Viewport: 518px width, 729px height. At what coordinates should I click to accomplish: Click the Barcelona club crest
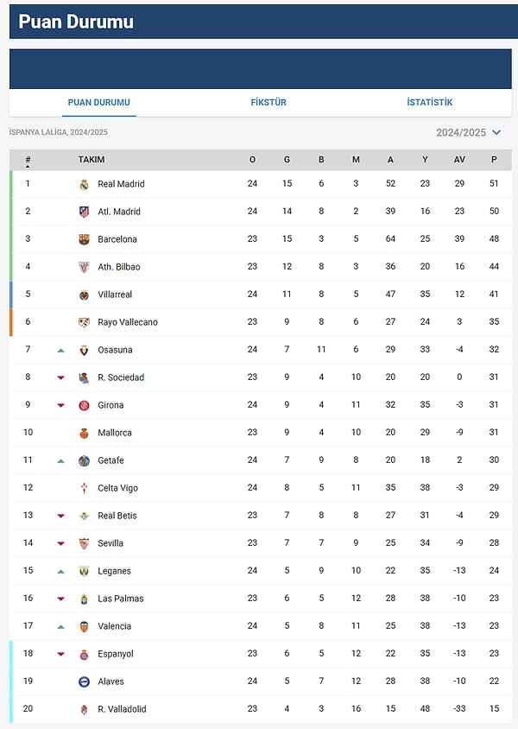pos(84,239)
